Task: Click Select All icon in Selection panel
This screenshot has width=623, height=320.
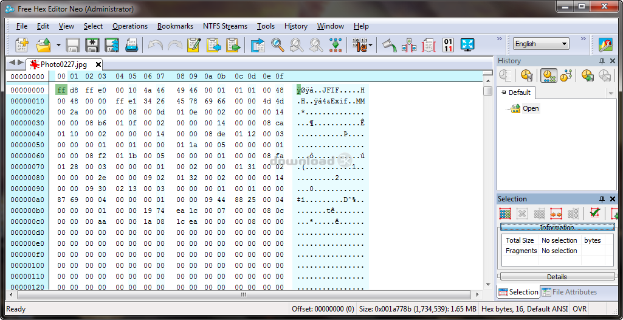Action: (505, 214)
